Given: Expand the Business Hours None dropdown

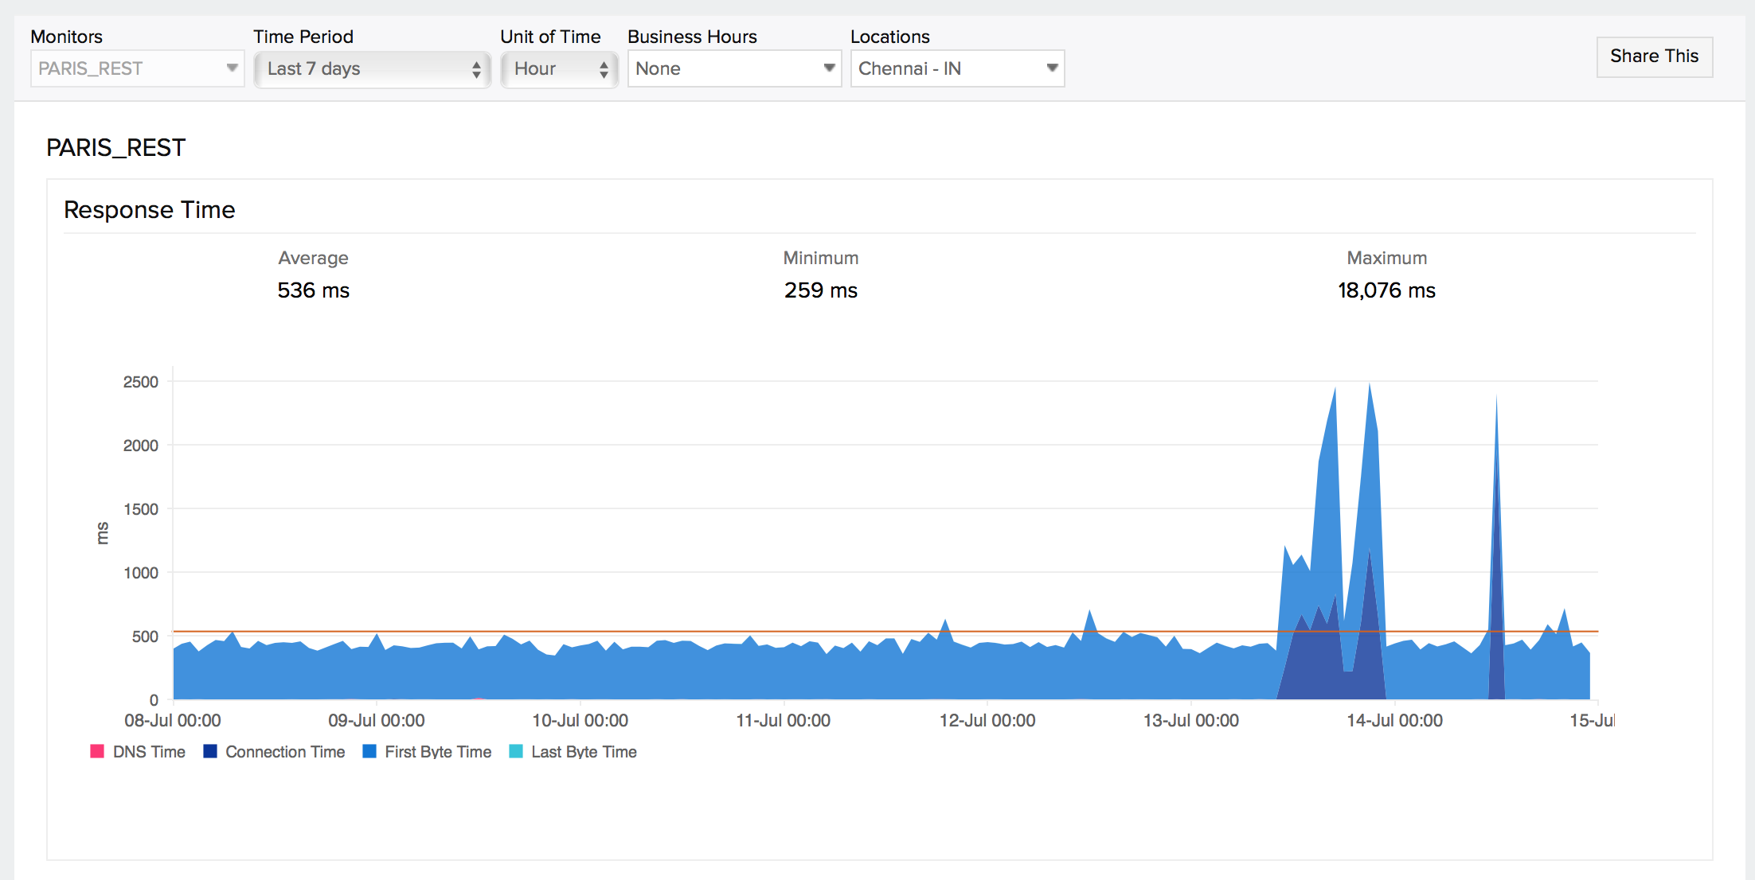Looking at the screenshot, I should pyautogui.click(x=733, y=68).
